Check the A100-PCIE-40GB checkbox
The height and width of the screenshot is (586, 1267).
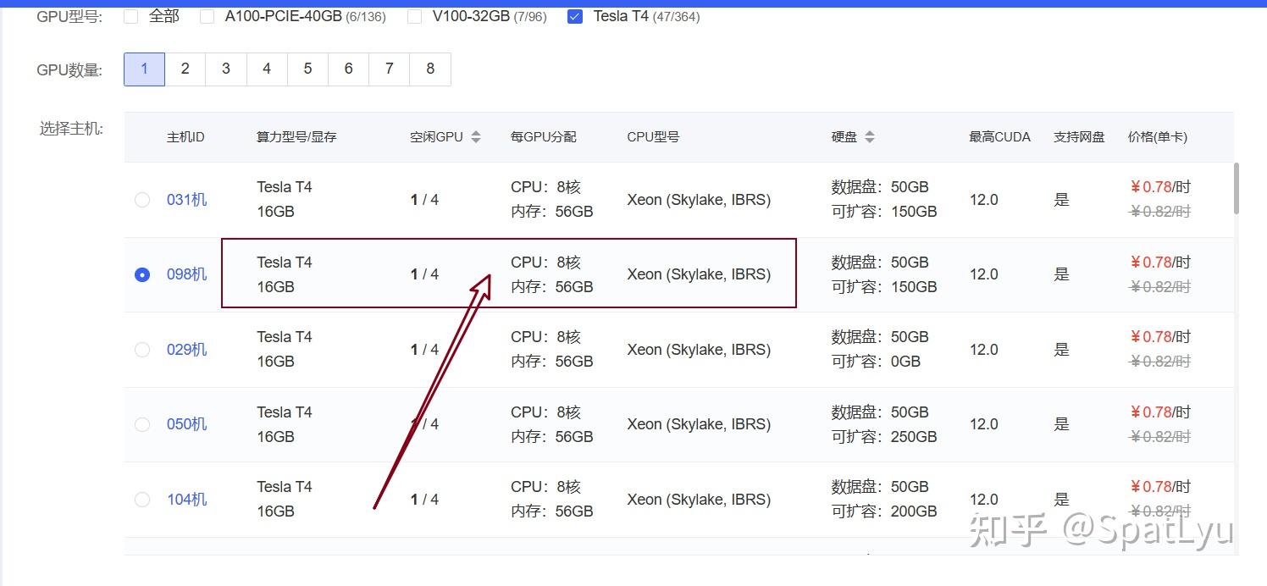point(207,16)
